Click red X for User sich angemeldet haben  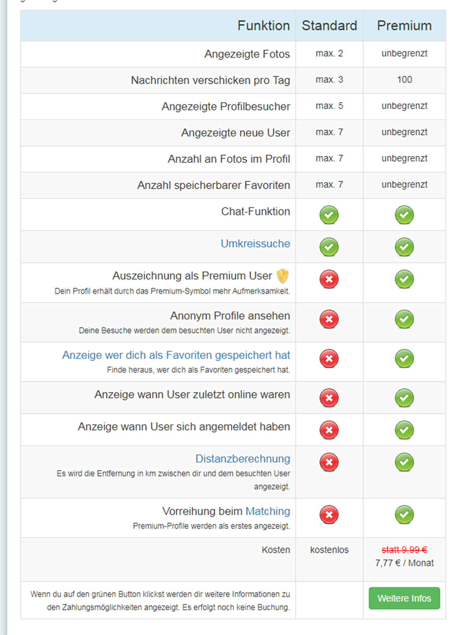coord(329,430)
